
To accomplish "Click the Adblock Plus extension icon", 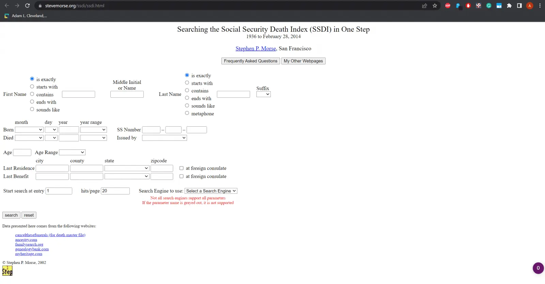I will pyautogui.click(x=448, y=6).
